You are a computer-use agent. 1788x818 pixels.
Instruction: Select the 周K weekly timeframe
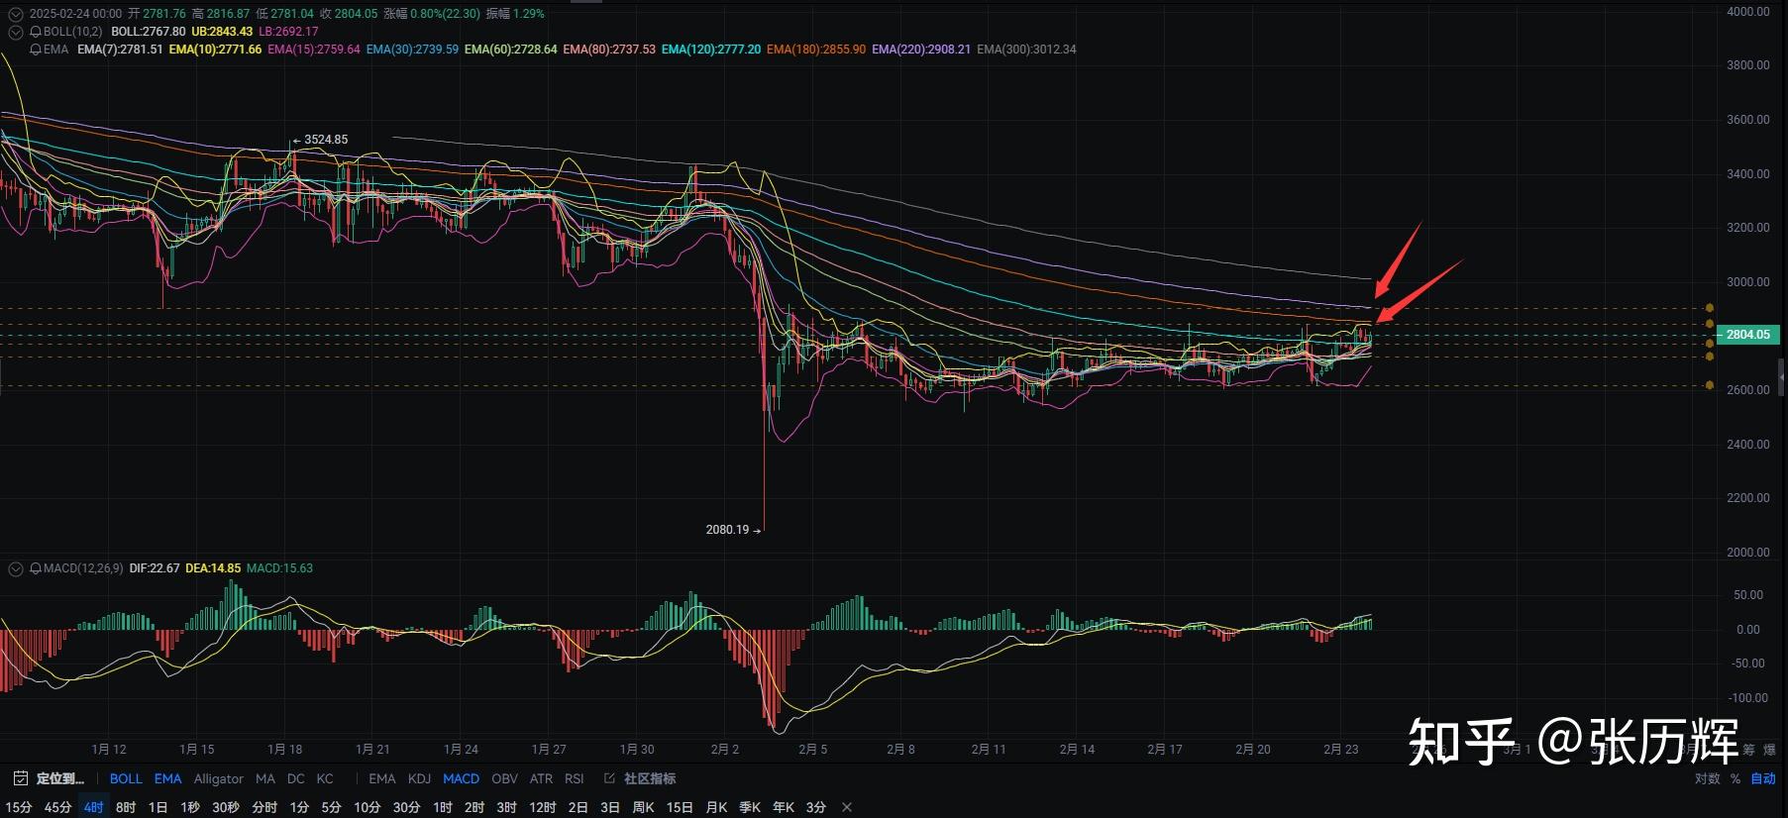[643, 807]
